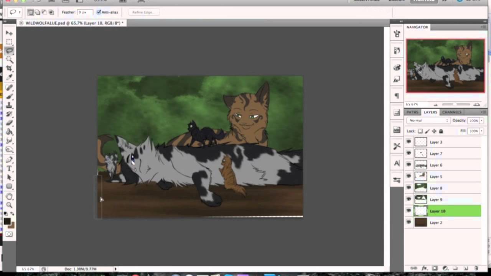Switch to the Channels tab
Screen dimensions: 491x276
(x=451, y=112)
